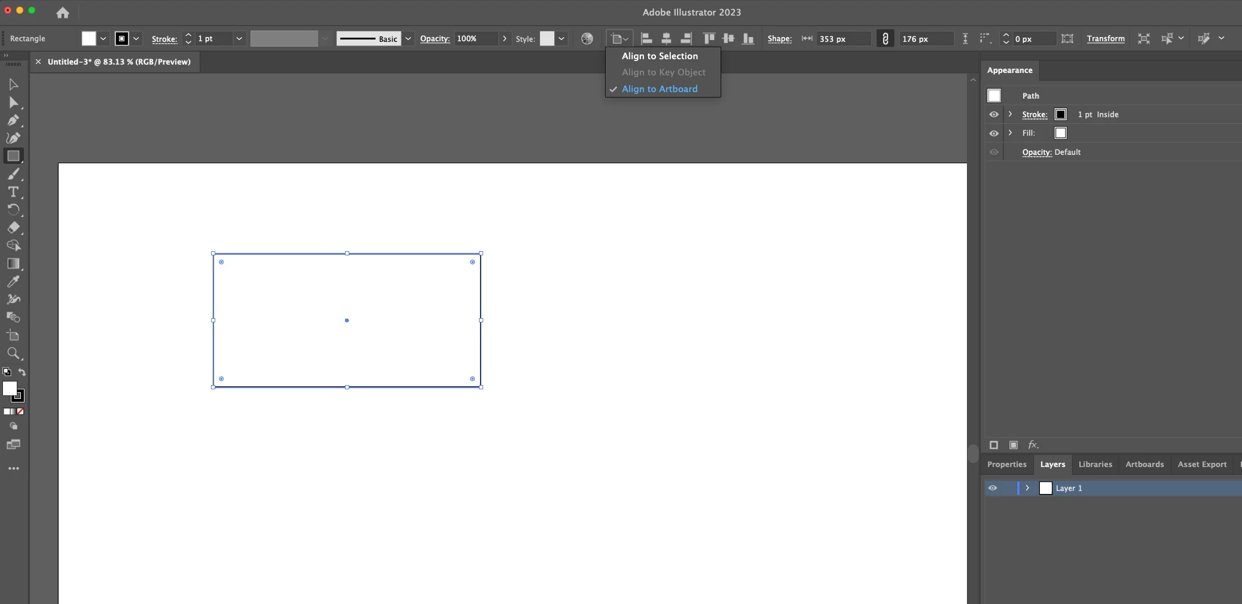Select the Rotate tool
Screen dimensions: 1242x604
pos(13,210)
